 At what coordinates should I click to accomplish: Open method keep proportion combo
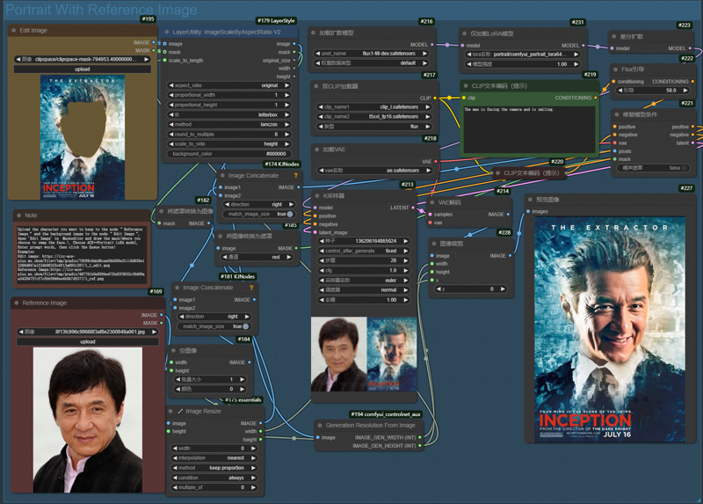(214, 468)
